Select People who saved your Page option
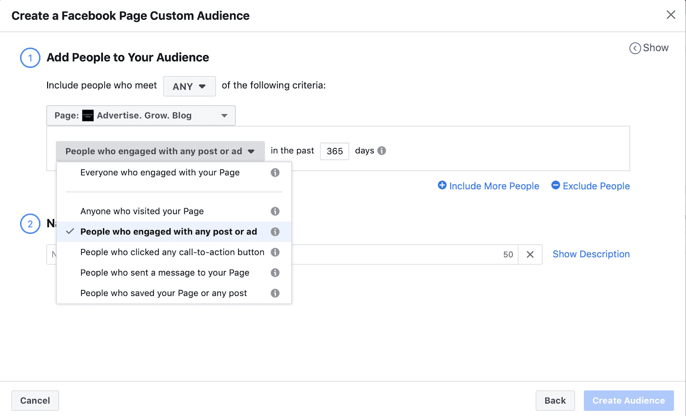Viewport: 686px width, 416px height. (174, 293)
